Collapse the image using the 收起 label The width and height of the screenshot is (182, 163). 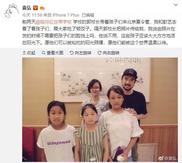pos(31,53)
